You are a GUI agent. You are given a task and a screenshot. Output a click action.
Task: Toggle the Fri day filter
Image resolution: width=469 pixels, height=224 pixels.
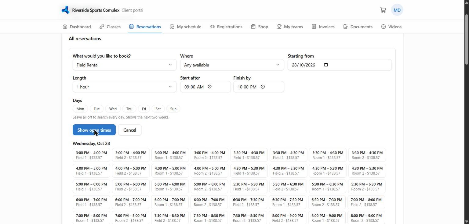point(144,109)
